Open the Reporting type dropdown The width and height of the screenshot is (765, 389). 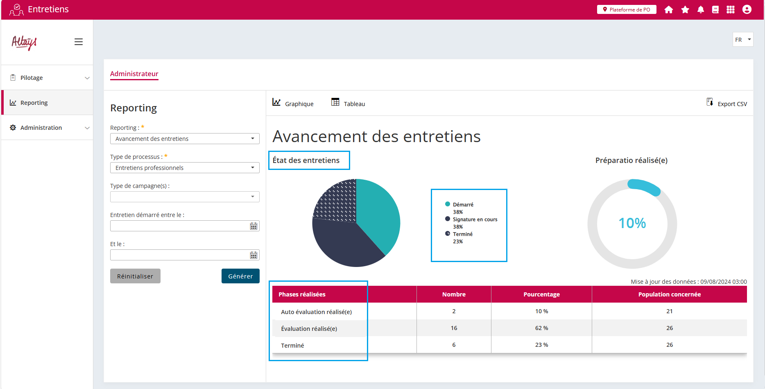185,139
